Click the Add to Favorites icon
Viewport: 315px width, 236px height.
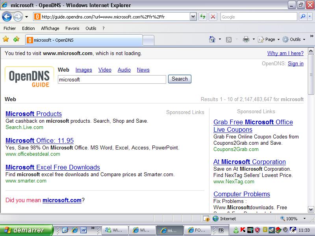16,39
